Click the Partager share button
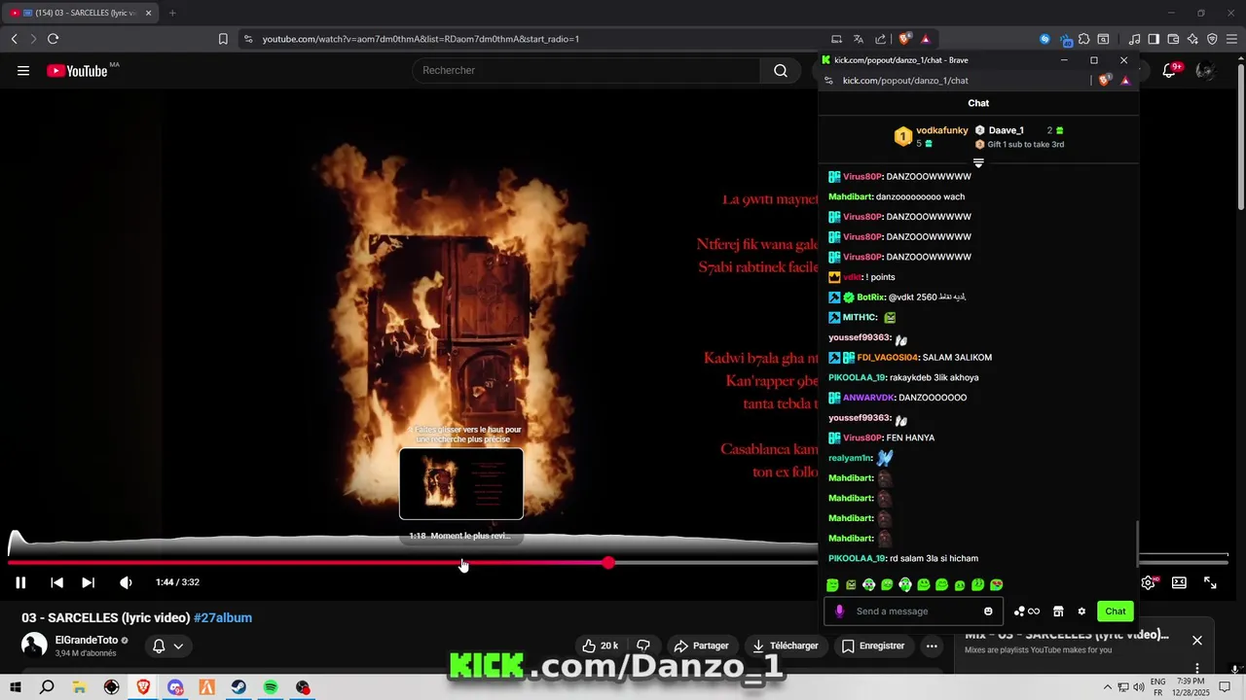This screenshot has width=1246, height=700. (x=701, y=646)
